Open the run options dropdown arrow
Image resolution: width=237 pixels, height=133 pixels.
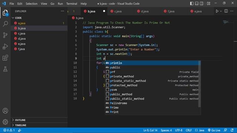[221, 11]
